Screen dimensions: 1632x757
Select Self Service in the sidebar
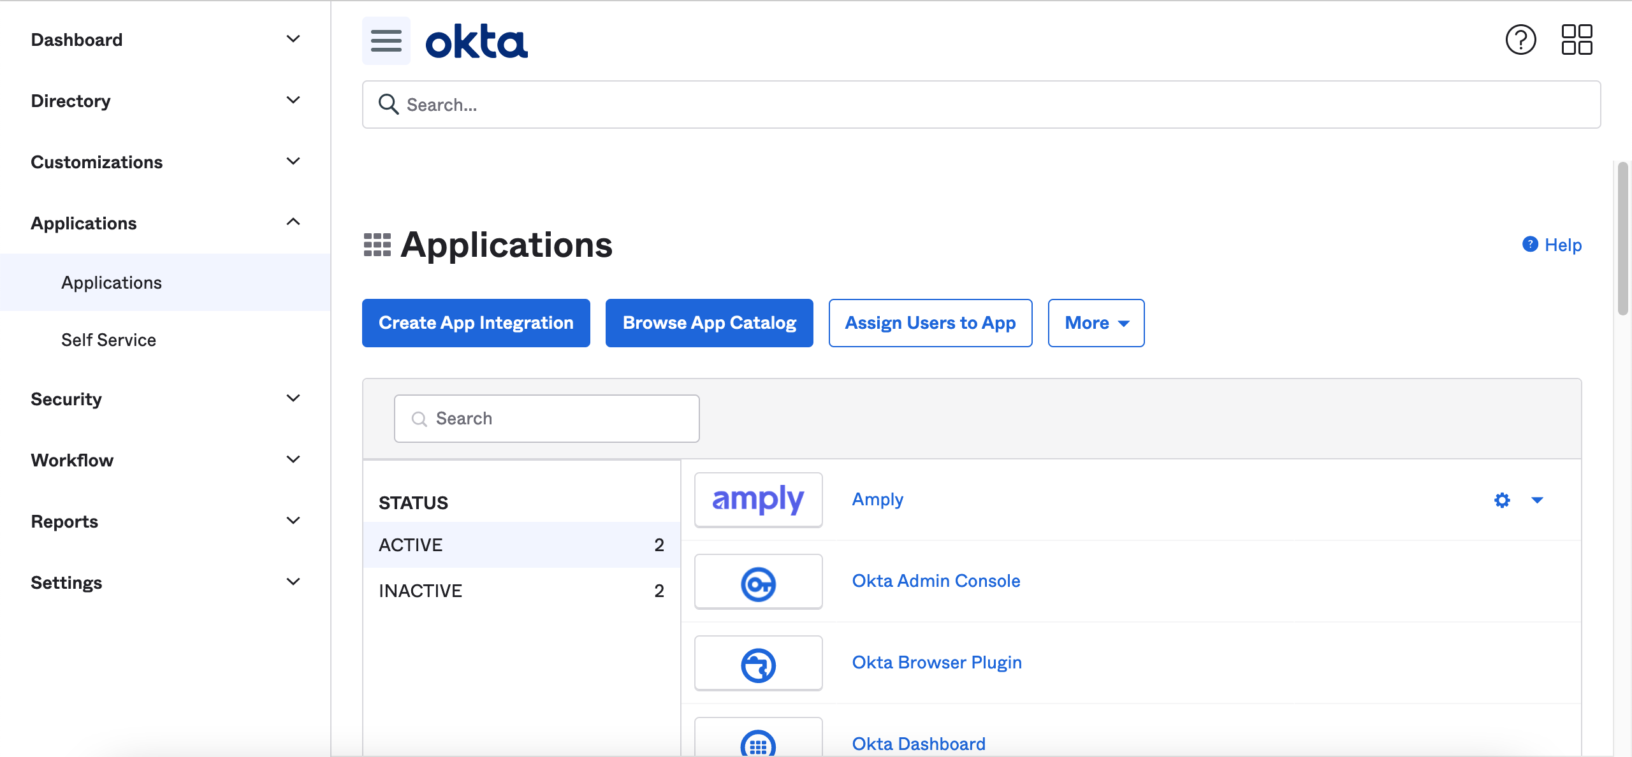pyautogui.click(x=108, y=340)
